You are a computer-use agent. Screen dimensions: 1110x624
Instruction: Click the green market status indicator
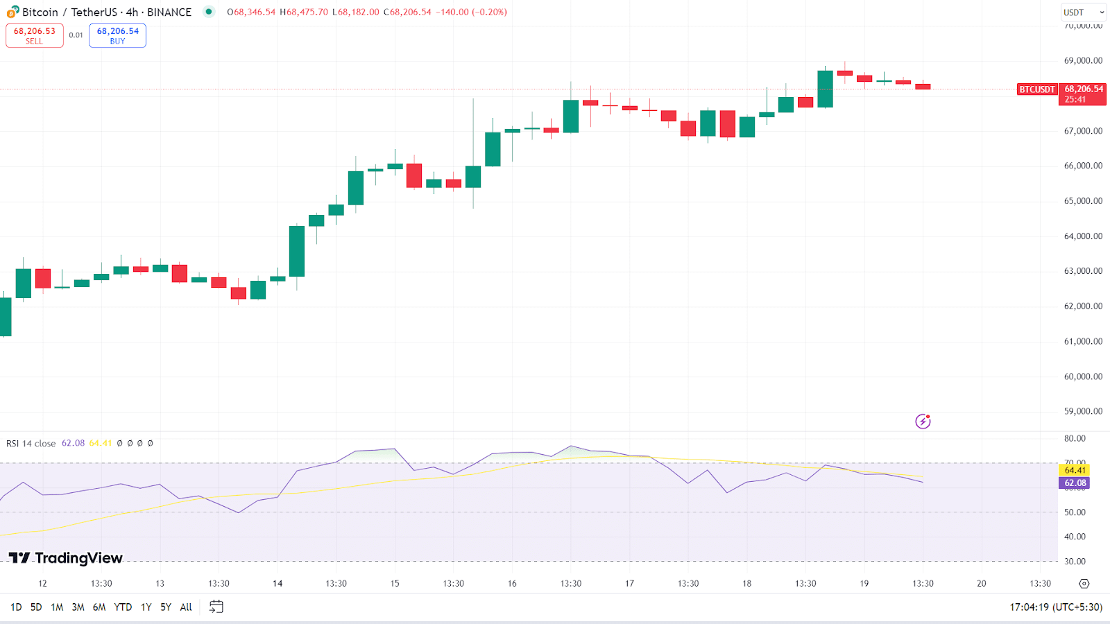click(208, 12)
